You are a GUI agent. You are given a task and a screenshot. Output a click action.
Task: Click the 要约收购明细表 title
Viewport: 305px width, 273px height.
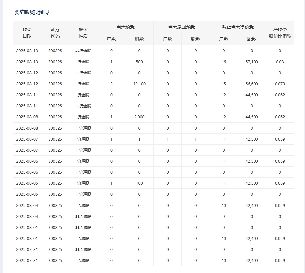33,12
